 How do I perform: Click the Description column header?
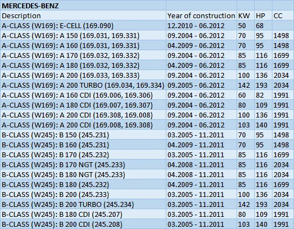pyautogui.click(x=83, y=15)
